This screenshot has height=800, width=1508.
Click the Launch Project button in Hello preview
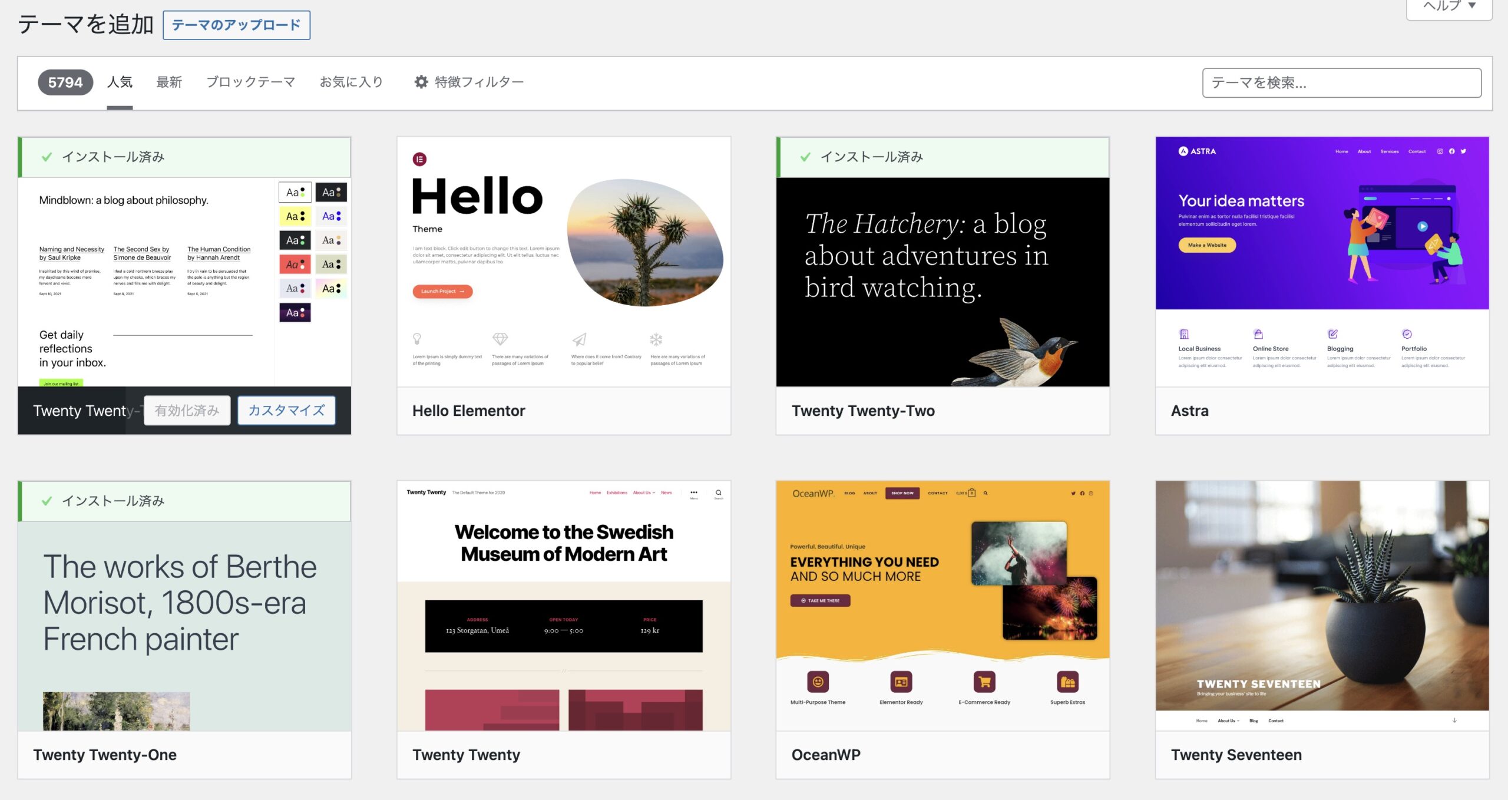pyautogui.click(x=442, y=291)
